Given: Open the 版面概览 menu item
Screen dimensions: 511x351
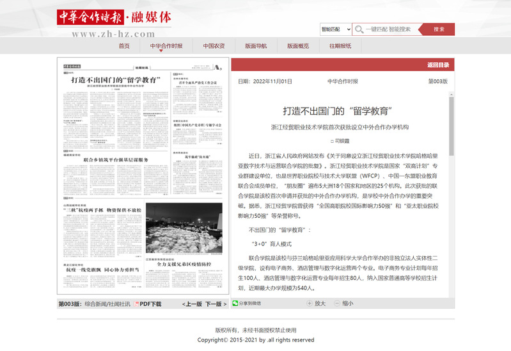Looking at the screenshot, I should [x=298, y=46].
